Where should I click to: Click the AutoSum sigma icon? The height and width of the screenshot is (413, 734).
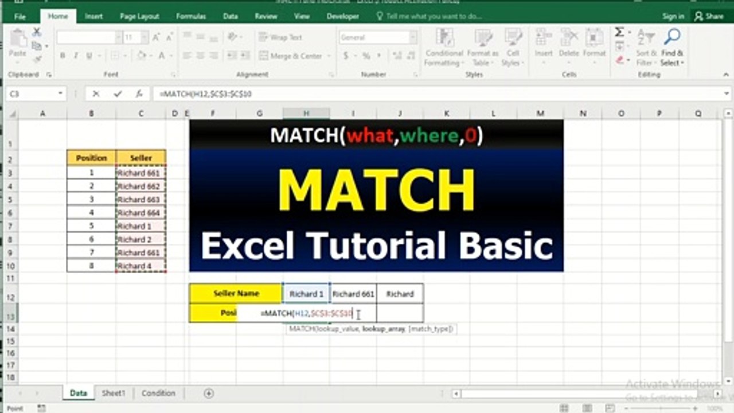619,32
